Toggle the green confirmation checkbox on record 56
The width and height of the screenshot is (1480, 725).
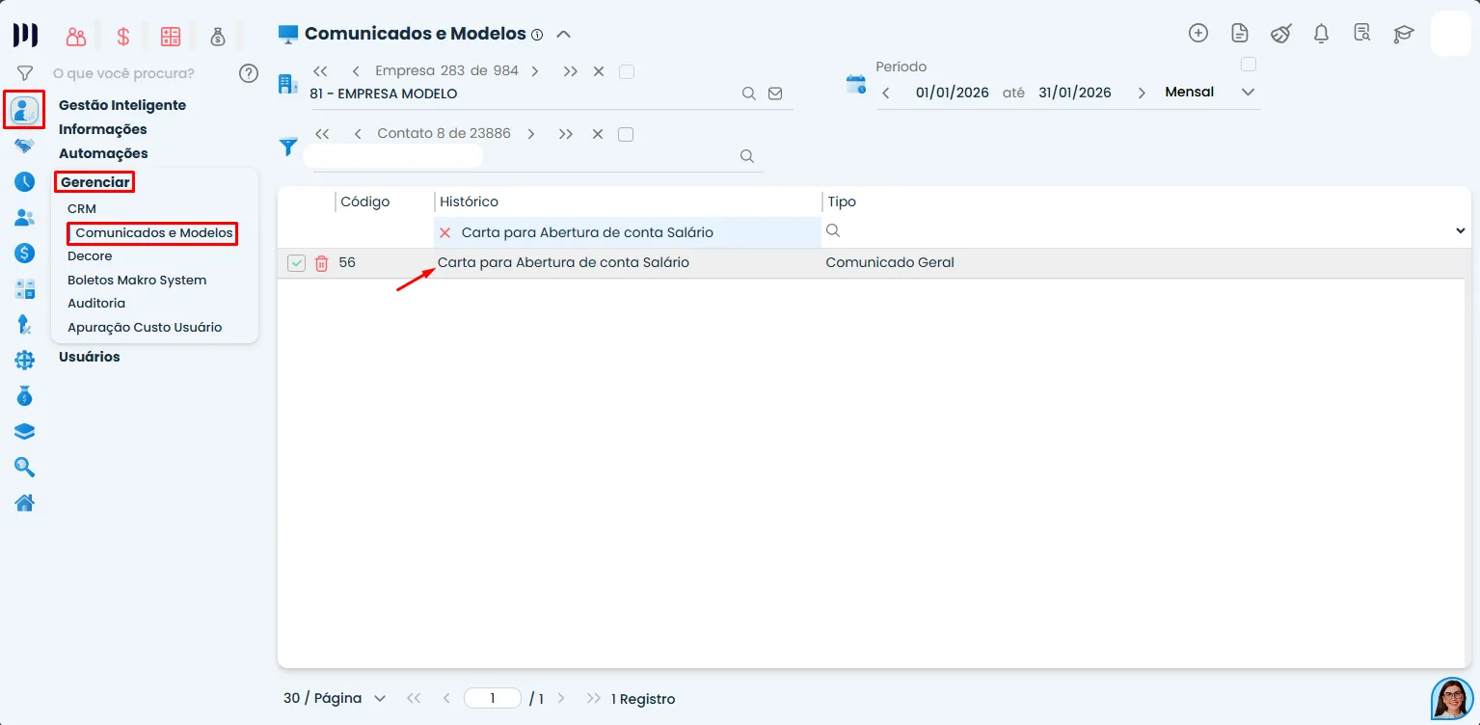[296, 262]
